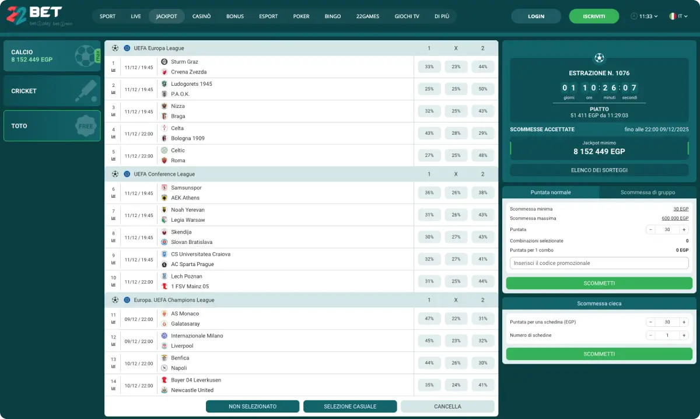Click the football icon above ESTRAZIONE N. 1076
Viewport: 700px width, 419px height.
click(598, 57)
